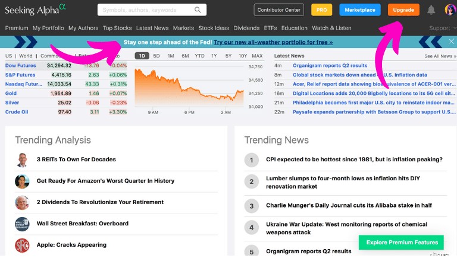Select the MAX chart range
457x258 pixels.
coord(257,56)
